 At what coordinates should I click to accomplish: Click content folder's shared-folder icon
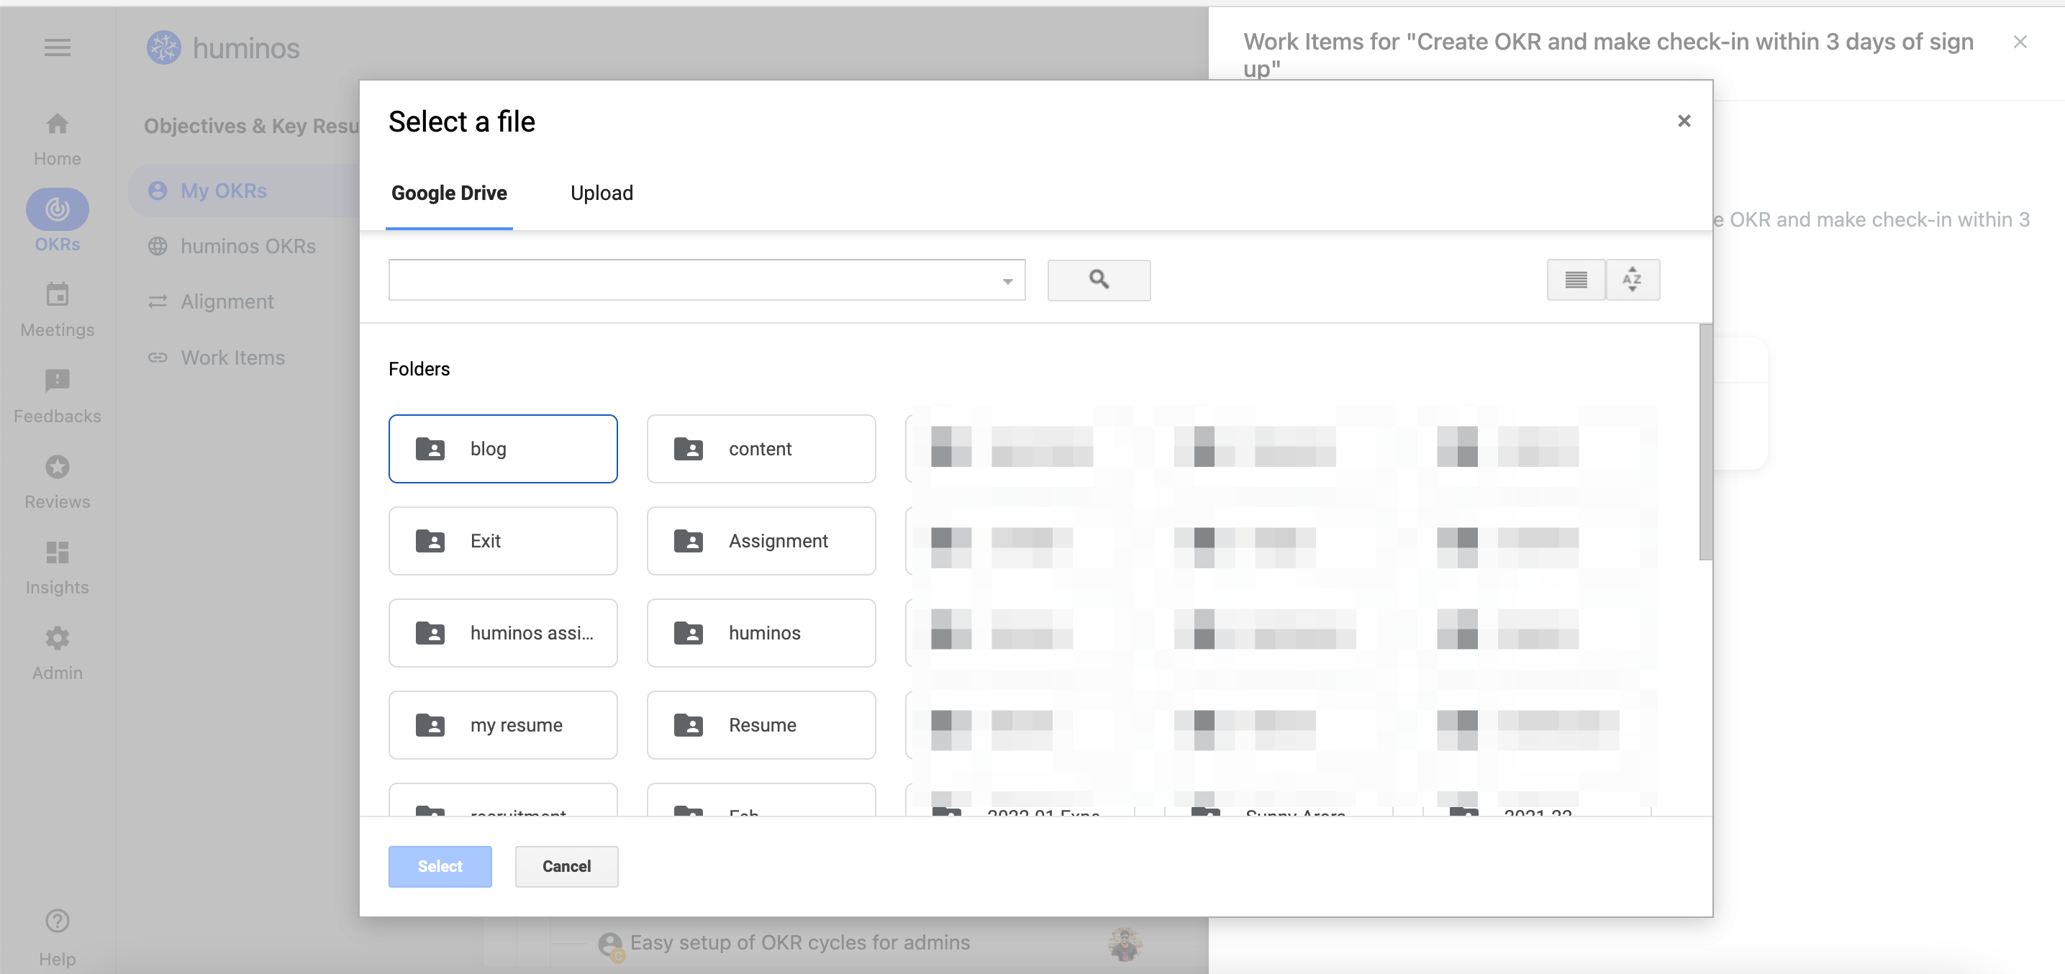click(688, 449)
